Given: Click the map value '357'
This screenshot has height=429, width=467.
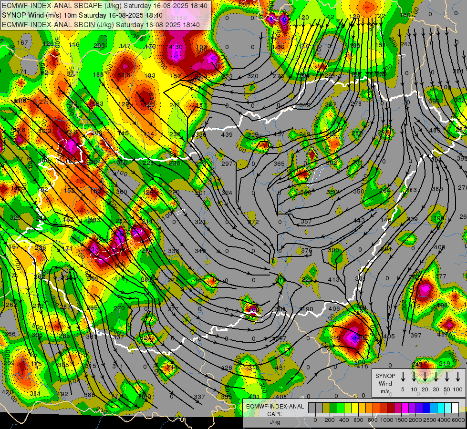Looking at the screenshot, I should tap(306, 221).
